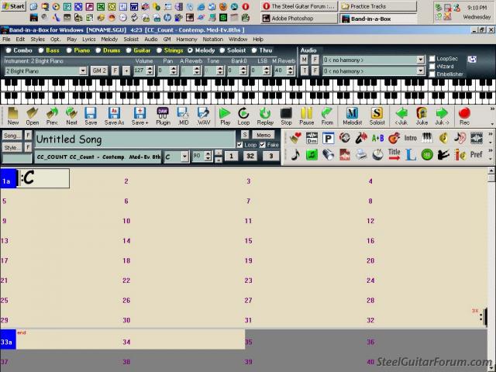Enable the LoopSec checkbox

pyautogui.click(x=432, y=59)
